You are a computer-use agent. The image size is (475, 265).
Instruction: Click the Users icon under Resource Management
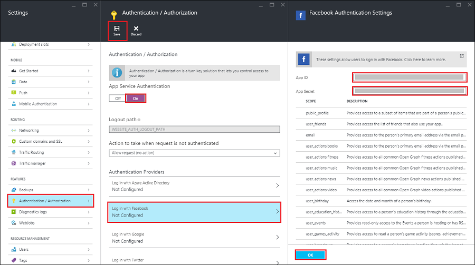(14, 249)
